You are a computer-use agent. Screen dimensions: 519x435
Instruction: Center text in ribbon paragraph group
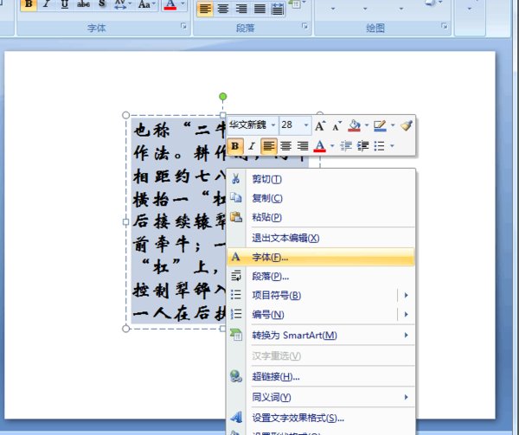[223, 9]
